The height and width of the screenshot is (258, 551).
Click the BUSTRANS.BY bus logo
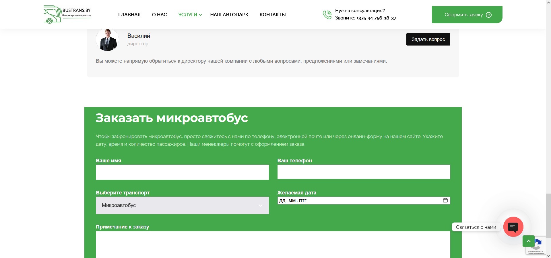click(x=67, y=14)
